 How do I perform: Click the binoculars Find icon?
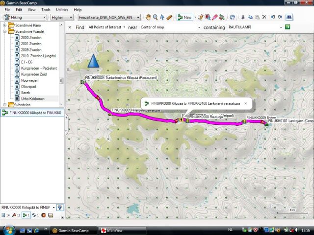[289, 17]
